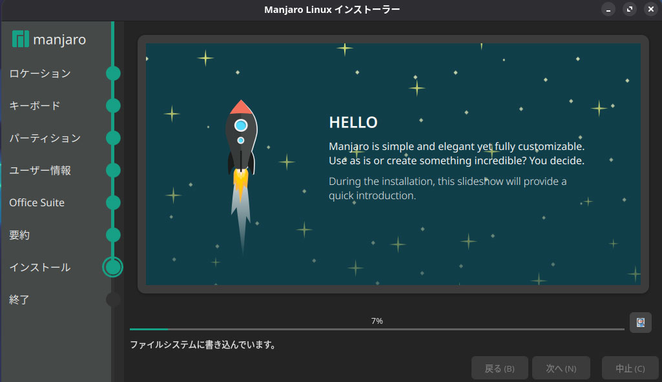The width and height of the screenshot is (662, 382).
Task: Click the キーボード progress dot
Action: (113, 105)
